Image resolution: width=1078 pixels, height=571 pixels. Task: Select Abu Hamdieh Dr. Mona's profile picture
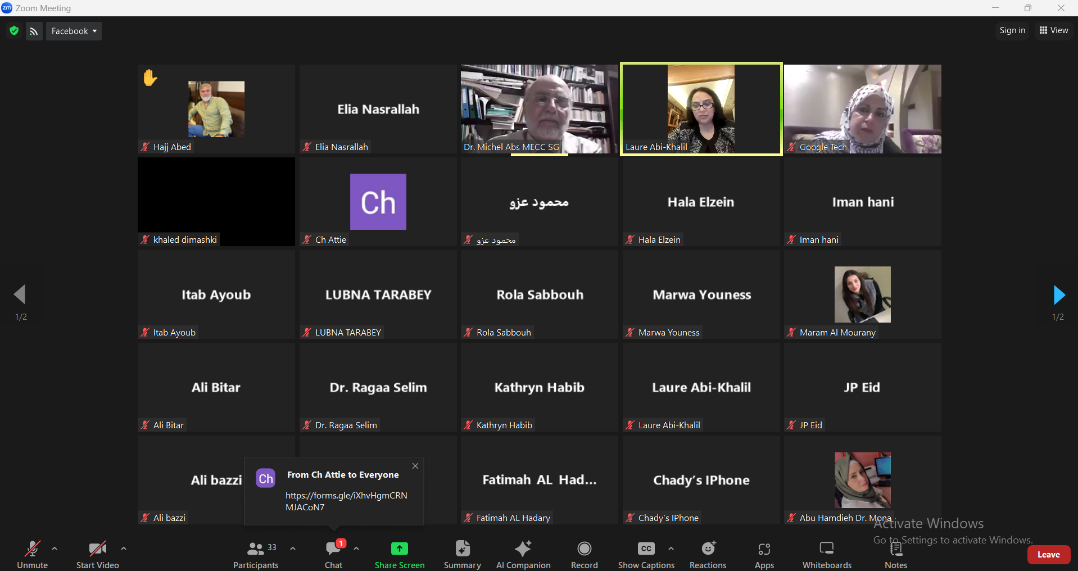pyautogui.click(x=863, y=480)
